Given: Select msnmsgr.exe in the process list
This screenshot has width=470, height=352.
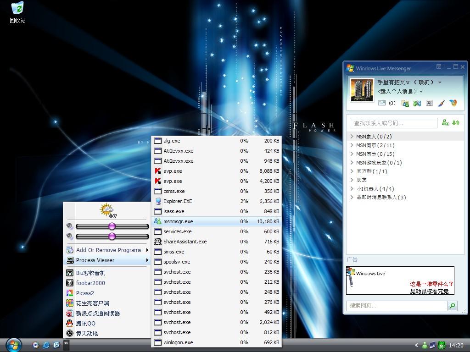Looking at the screenshot, I should pyautogui.click(x=178, y=221).
